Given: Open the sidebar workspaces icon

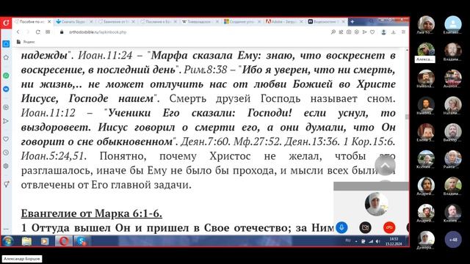Looking at the screenshot, I should click(6, 44).
